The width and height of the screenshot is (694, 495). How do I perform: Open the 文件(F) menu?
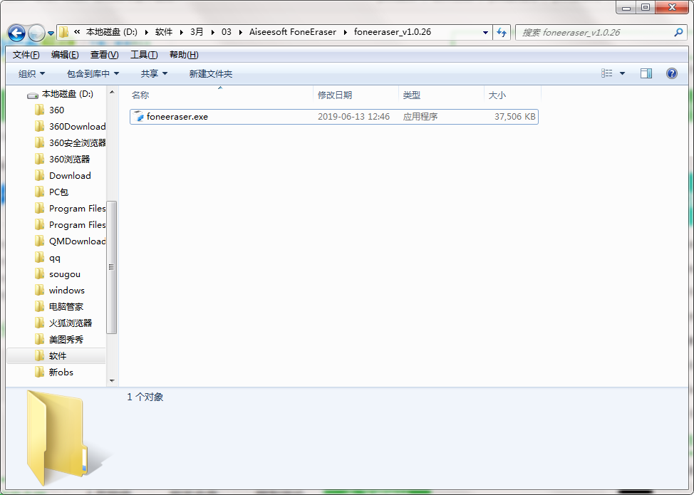tap(26, 54)
